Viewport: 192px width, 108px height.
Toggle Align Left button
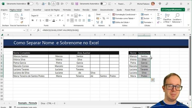(x=68, y=20)
